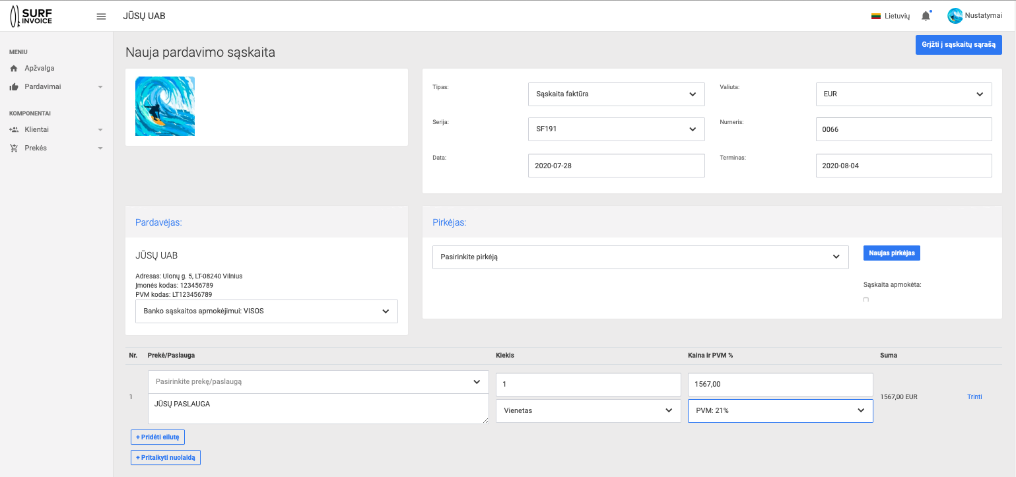
Task: Tick the Sąskaita apmokėta checkbox
Action: click(866, 300)
